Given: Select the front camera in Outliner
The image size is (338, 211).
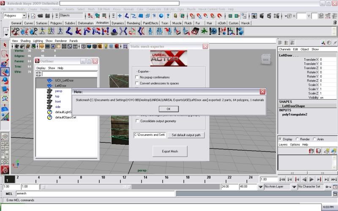Looking at the screenshot, I should 58,101.
